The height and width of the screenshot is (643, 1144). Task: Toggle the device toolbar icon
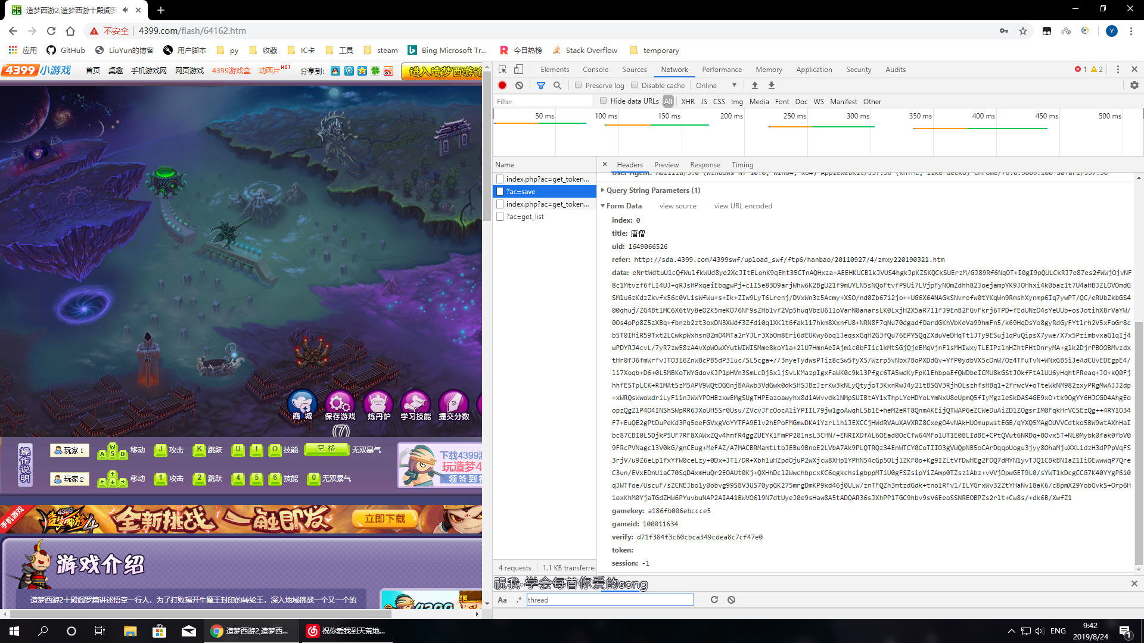(x=519, y=69)
